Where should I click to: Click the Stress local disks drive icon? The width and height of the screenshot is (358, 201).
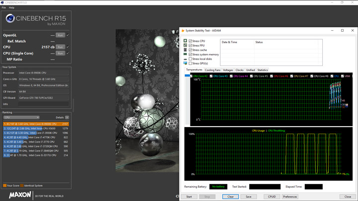185,59
